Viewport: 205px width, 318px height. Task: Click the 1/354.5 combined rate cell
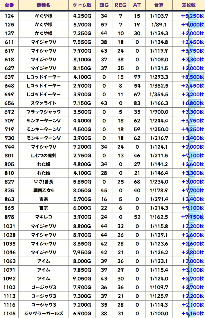tap(159, 94)
